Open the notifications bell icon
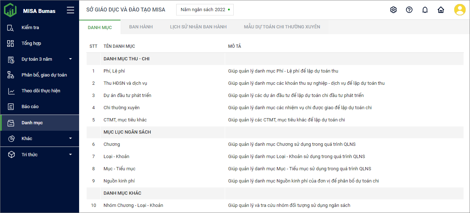This screenshot has height=213, width=470. 425,10
